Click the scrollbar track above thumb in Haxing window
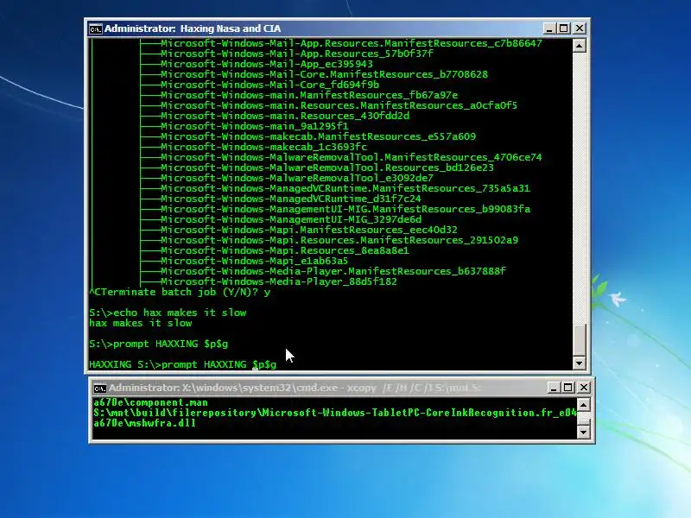 (x=579, y=188)
